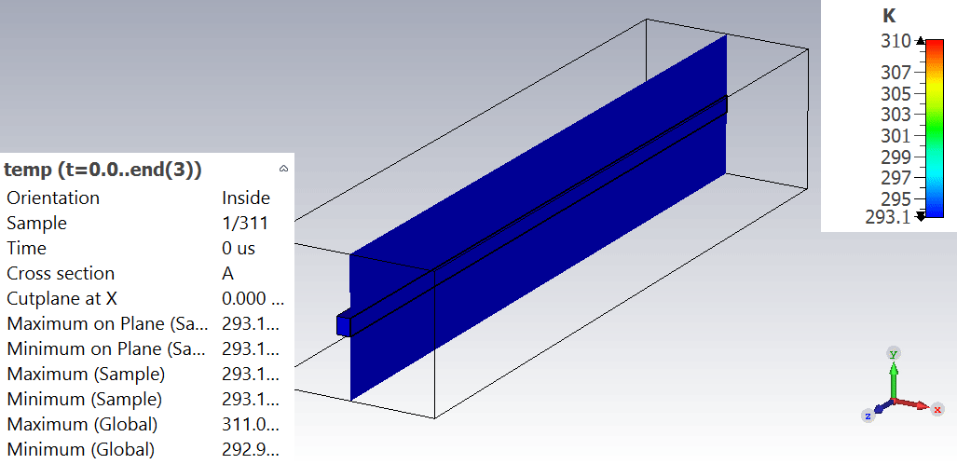
Task: Click the Minimum (Global) value 292.9
Action: pos(251,449)
